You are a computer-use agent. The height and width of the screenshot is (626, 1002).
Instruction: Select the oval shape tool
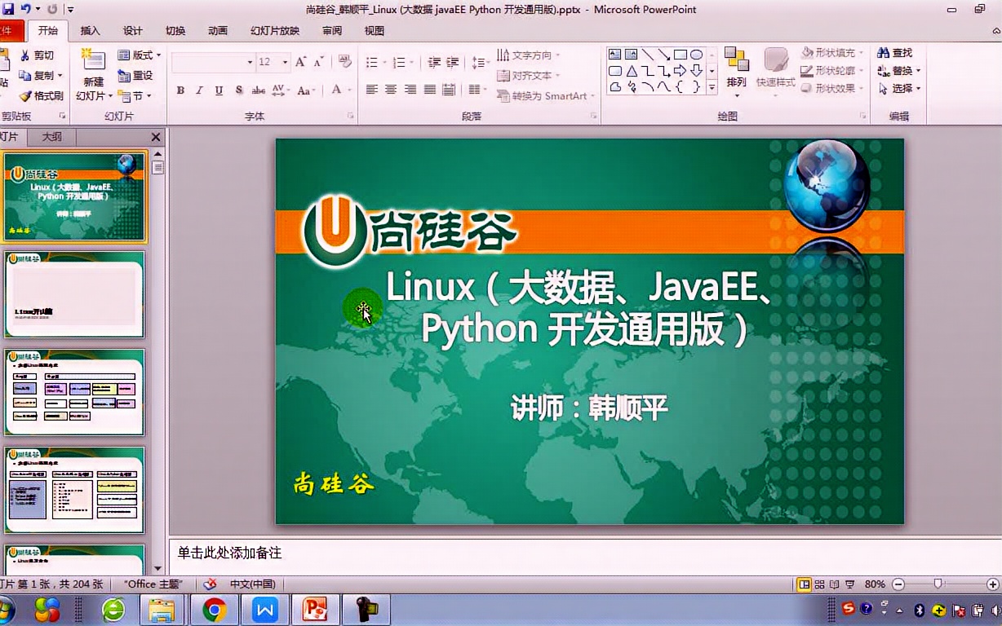[x=697, y=55]
